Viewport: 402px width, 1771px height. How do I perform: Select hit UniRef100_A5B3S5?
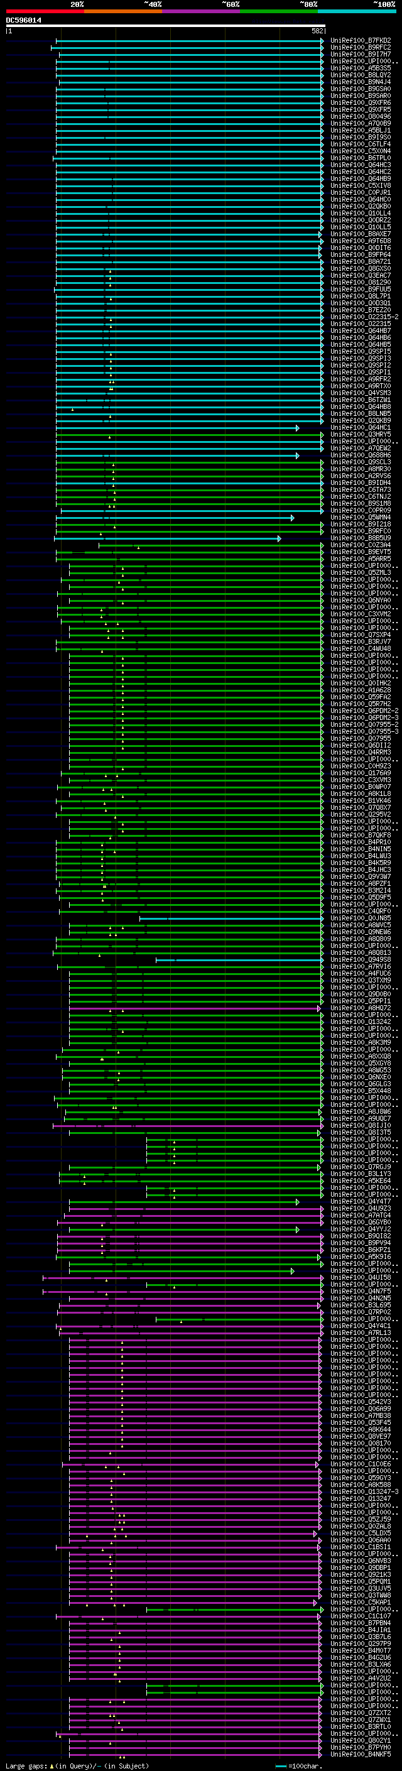point(361,68)
